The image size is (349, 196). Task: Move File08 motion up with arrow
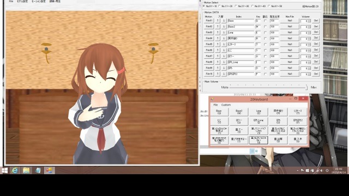pos(218,62)
